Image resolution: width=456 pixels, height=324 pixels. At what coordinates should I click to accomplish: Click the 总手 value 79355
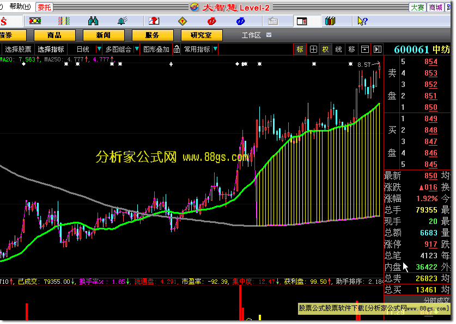[x=427, y=210]
